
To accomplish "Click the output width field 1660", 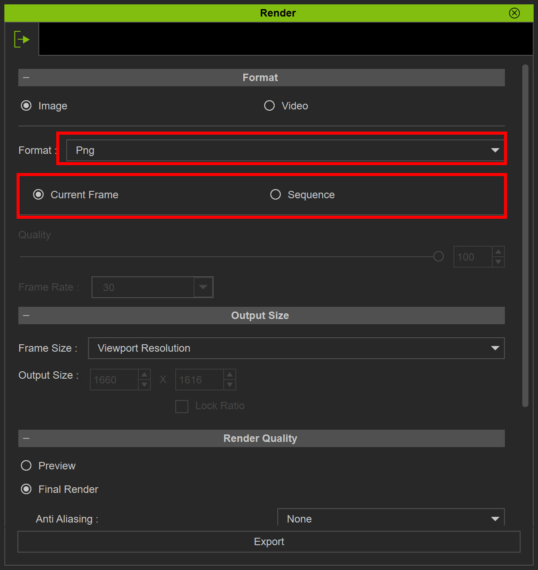I will (x=114, y=380).
